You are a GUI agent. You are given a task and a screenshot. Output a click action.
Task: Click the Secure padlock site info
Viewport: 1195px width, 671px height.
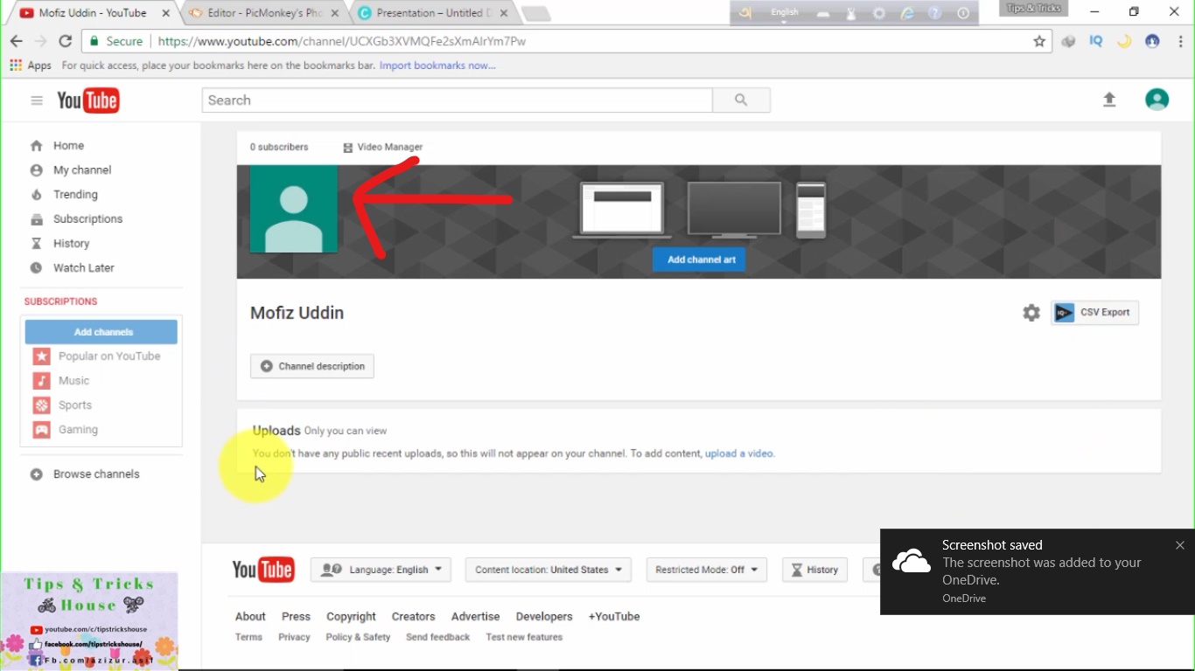(115, 41)
